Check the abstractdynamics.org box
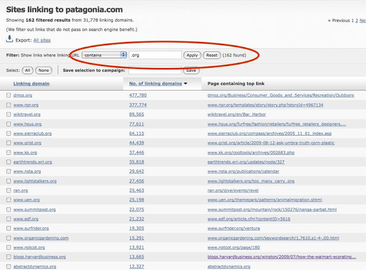The width and height of the screenshot is (366, 270). pos(9,266)
